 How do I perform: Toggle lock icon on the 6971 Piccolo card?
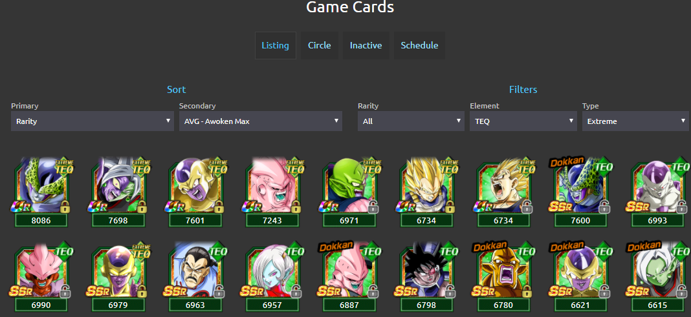click(373, 206)
